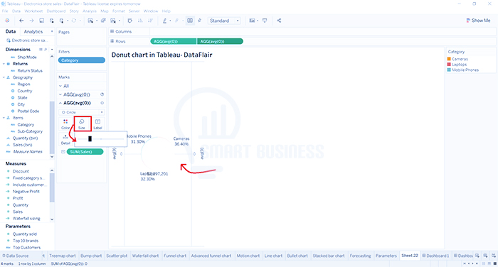The image size is (498, 267).
Task: Open the Label control on Marks card
Action: pos(98,124)
